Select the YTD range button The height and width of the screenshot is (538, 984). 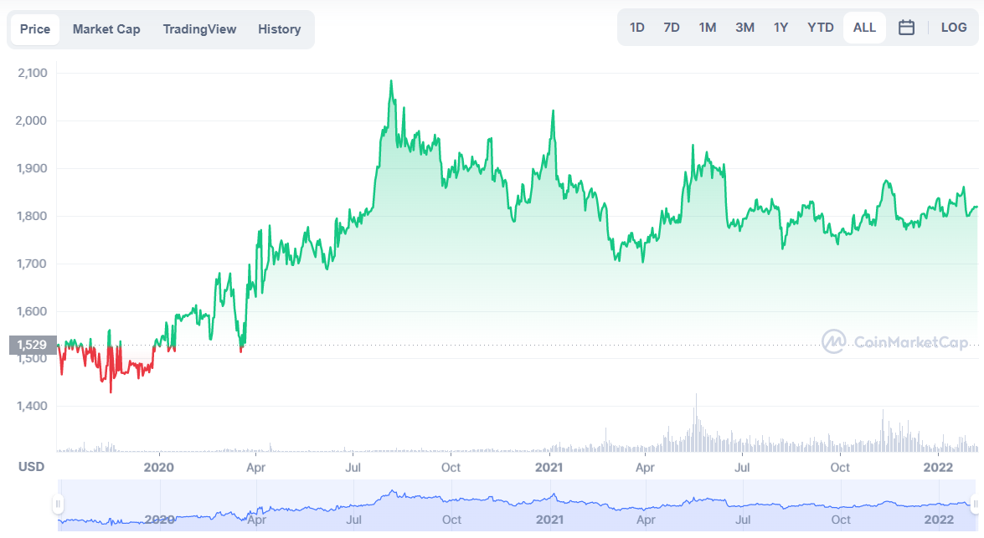(x=821, y=28)
